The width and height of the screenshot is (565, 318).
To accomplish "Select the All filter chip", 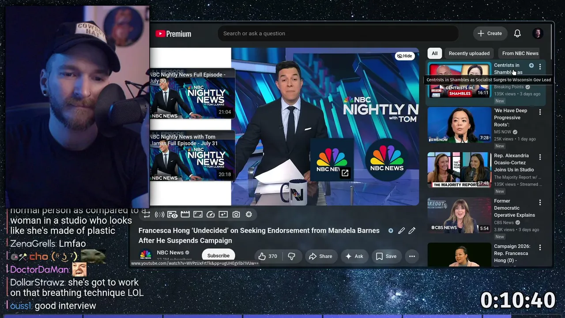I will point(435,53).
